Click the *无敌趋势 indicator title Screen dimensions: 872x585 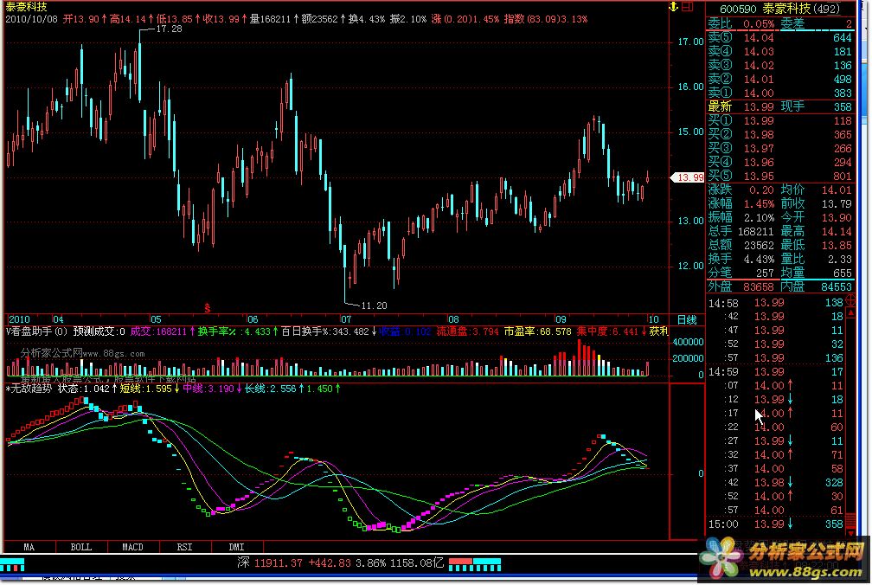click(29, 389)
